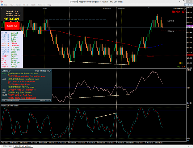Open the Tools menu
This screenshot has height=148, width=193.
coord(33,5)
